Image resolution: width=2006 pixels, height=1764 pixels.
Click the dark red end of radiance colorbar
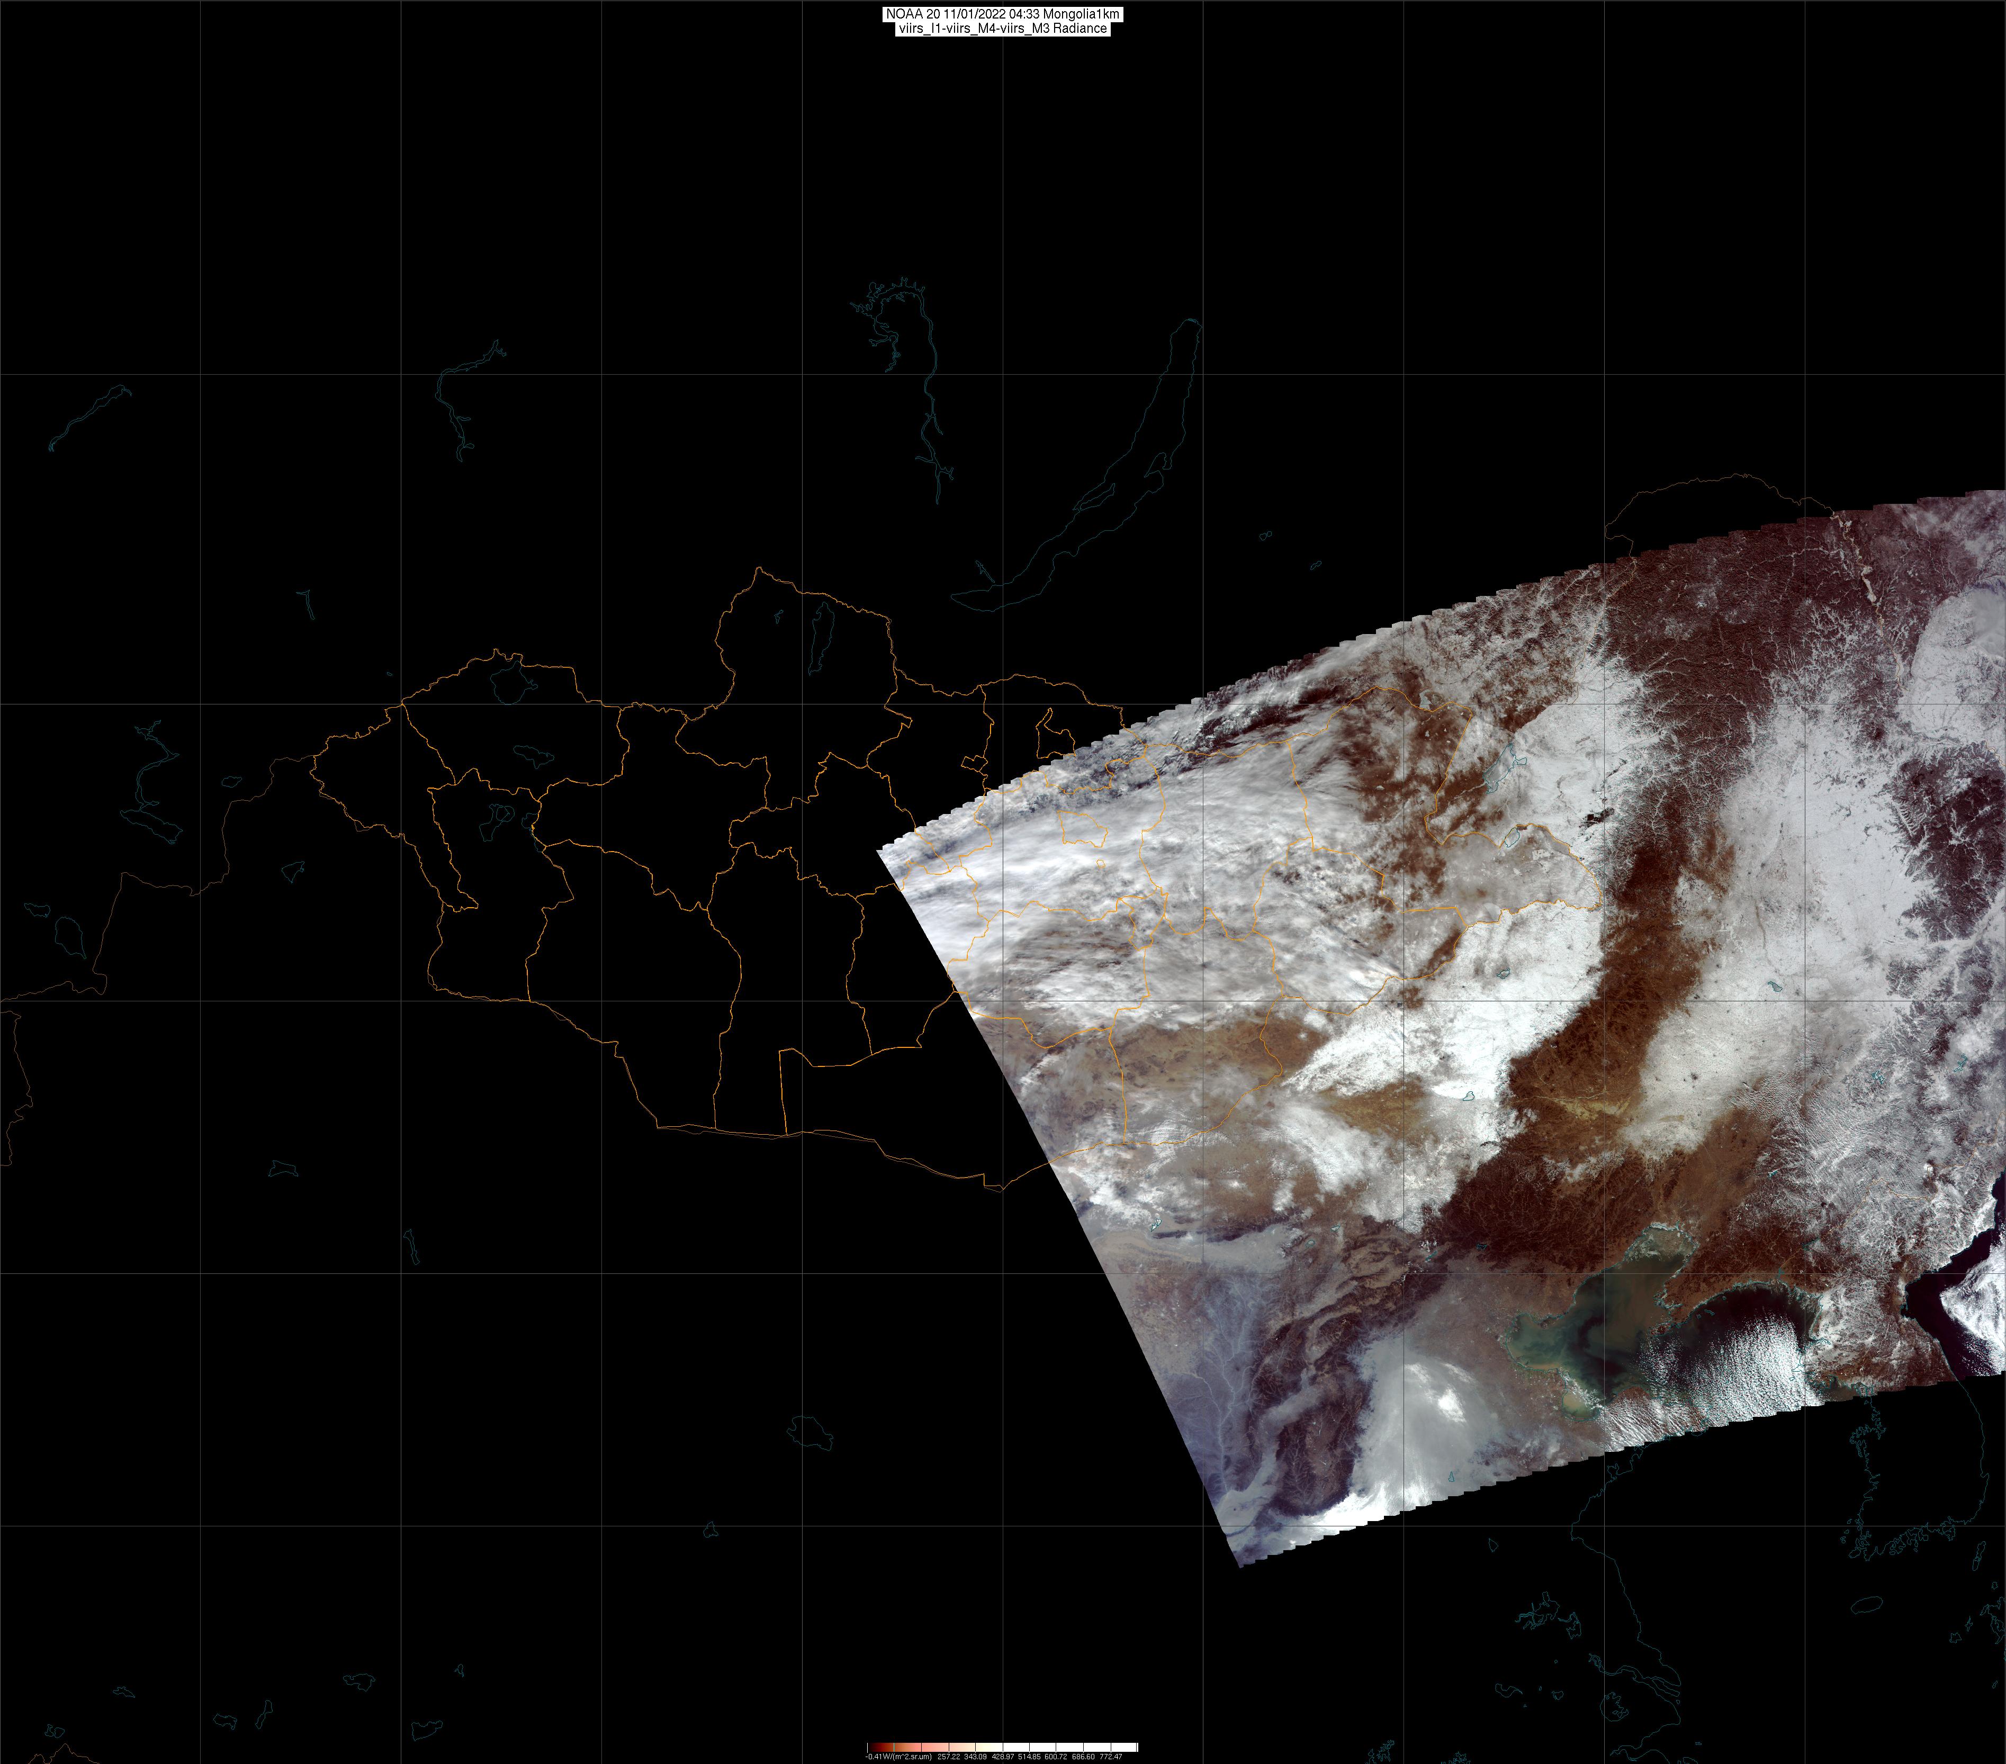coord(874,1747)
